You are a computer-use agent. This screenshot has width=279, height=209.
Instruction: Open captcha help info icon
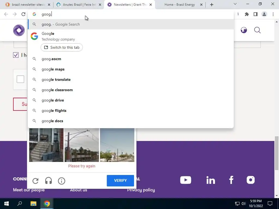coord(62,181)
